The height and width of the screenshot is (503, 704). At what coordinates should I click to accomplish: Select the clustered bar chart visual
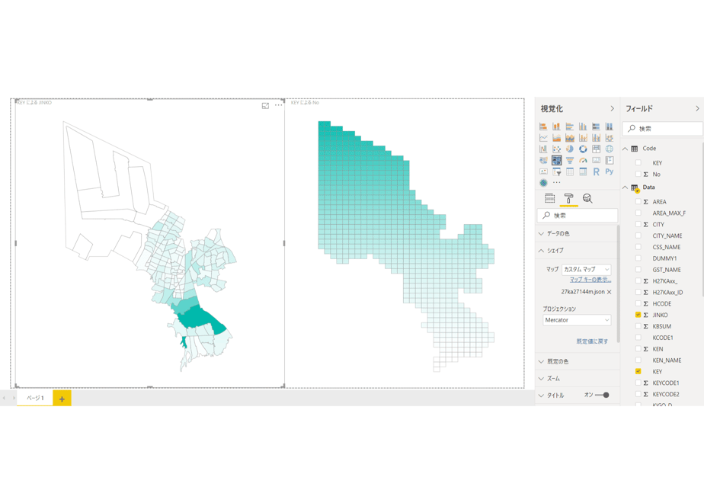tap(570, 127)
